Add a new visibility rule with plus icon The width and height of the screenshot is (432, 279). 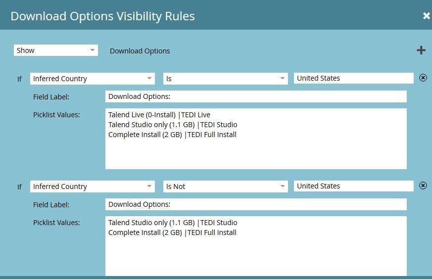[x=421, y=50]
